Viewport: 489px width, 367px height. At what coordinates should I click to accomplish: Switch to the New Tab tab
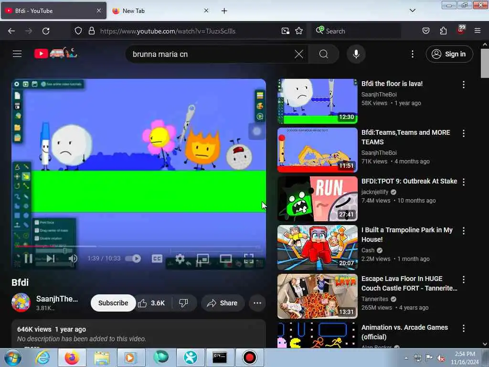[x=159, y=11]
